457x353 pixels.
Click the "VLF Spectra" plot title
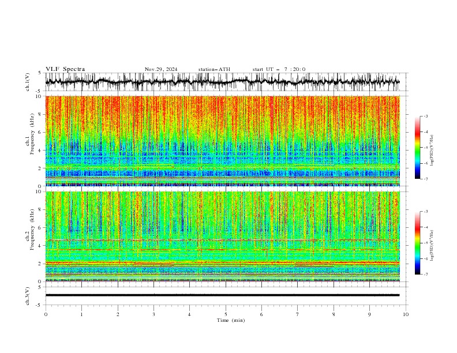click(65, 69)
